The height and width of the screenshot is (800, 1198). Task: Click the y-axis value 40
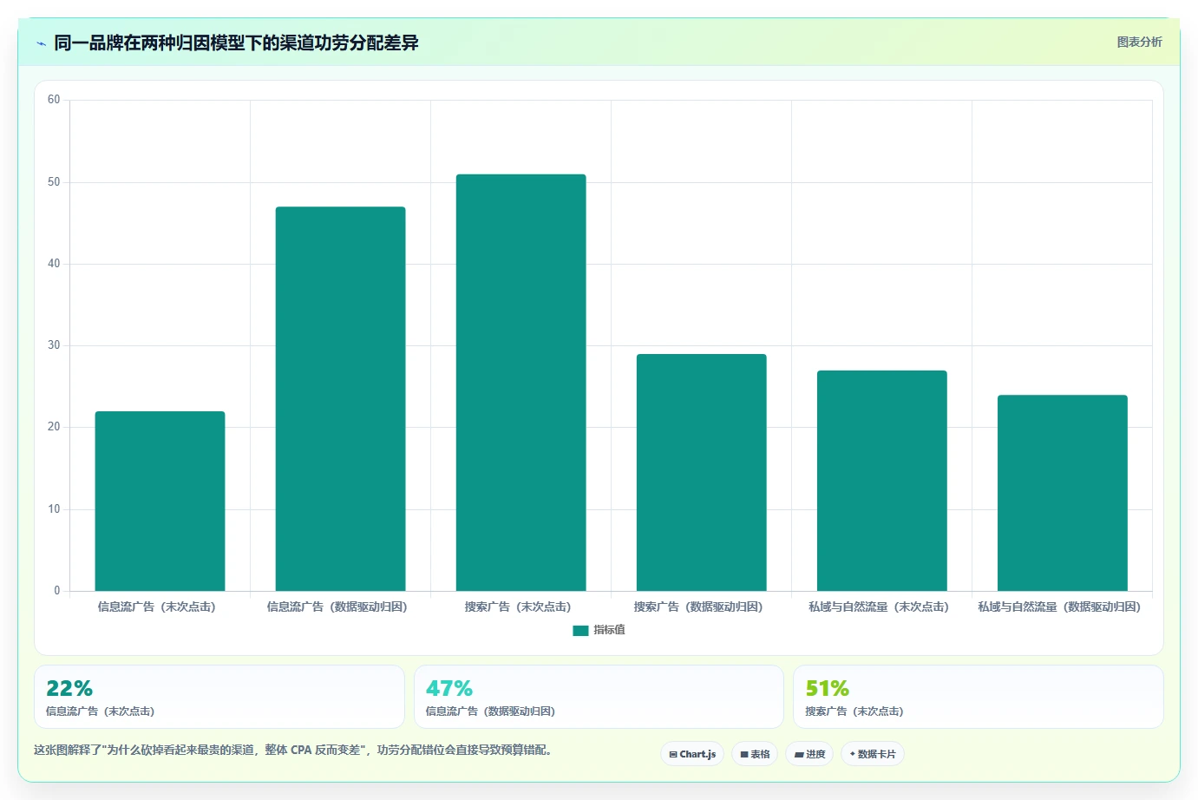[54, 264]
